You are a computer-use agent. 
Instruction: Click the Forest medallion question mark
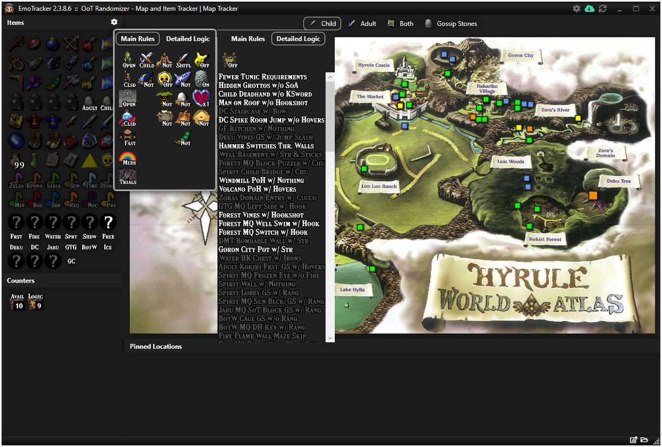pos(16,222)
